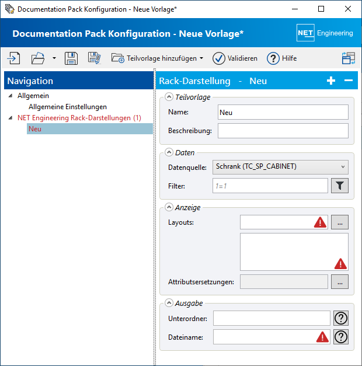Click the Save As floppy-with-pencil icon

(x=95, y=58)
